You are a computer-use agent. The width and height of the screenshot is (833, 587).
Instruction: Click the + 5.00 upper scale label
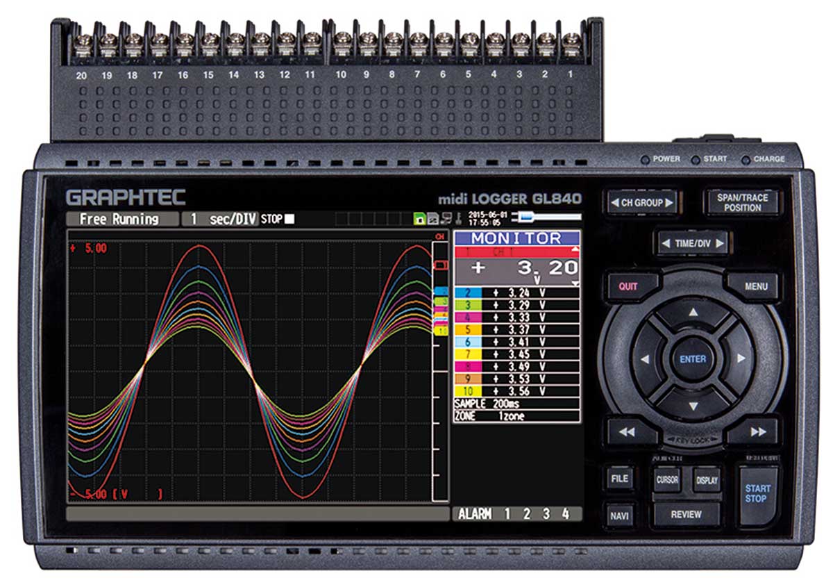(x=88, y=248)
